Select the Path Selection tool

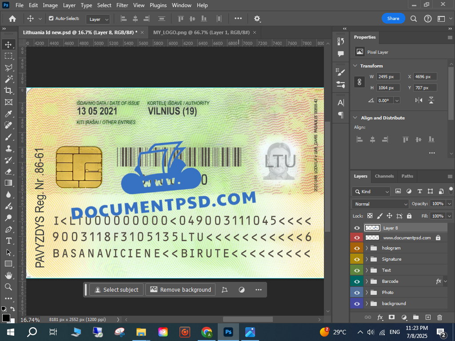[8, 252]
